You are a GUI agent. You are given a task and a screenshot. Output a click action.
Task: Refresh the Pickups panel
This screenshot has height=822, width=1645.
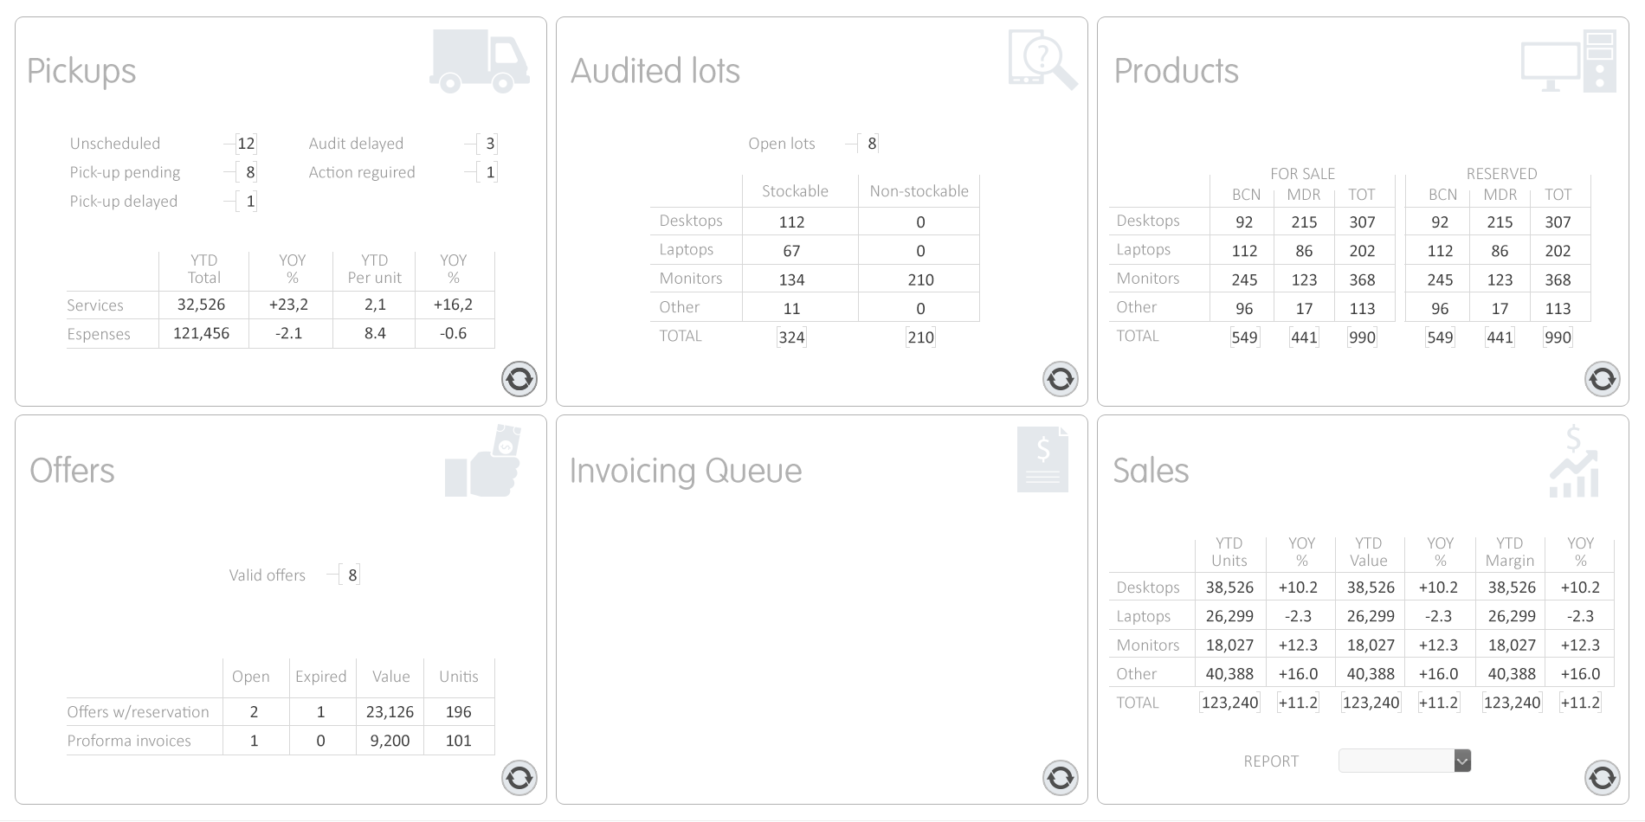(519, 379)
